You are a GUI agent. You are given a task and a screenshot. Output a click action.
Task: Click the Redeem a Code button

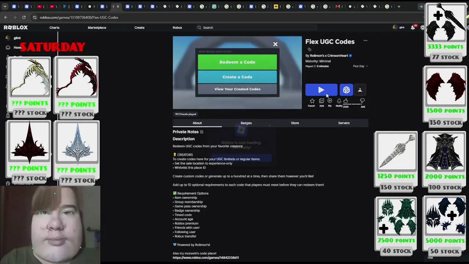237,62
